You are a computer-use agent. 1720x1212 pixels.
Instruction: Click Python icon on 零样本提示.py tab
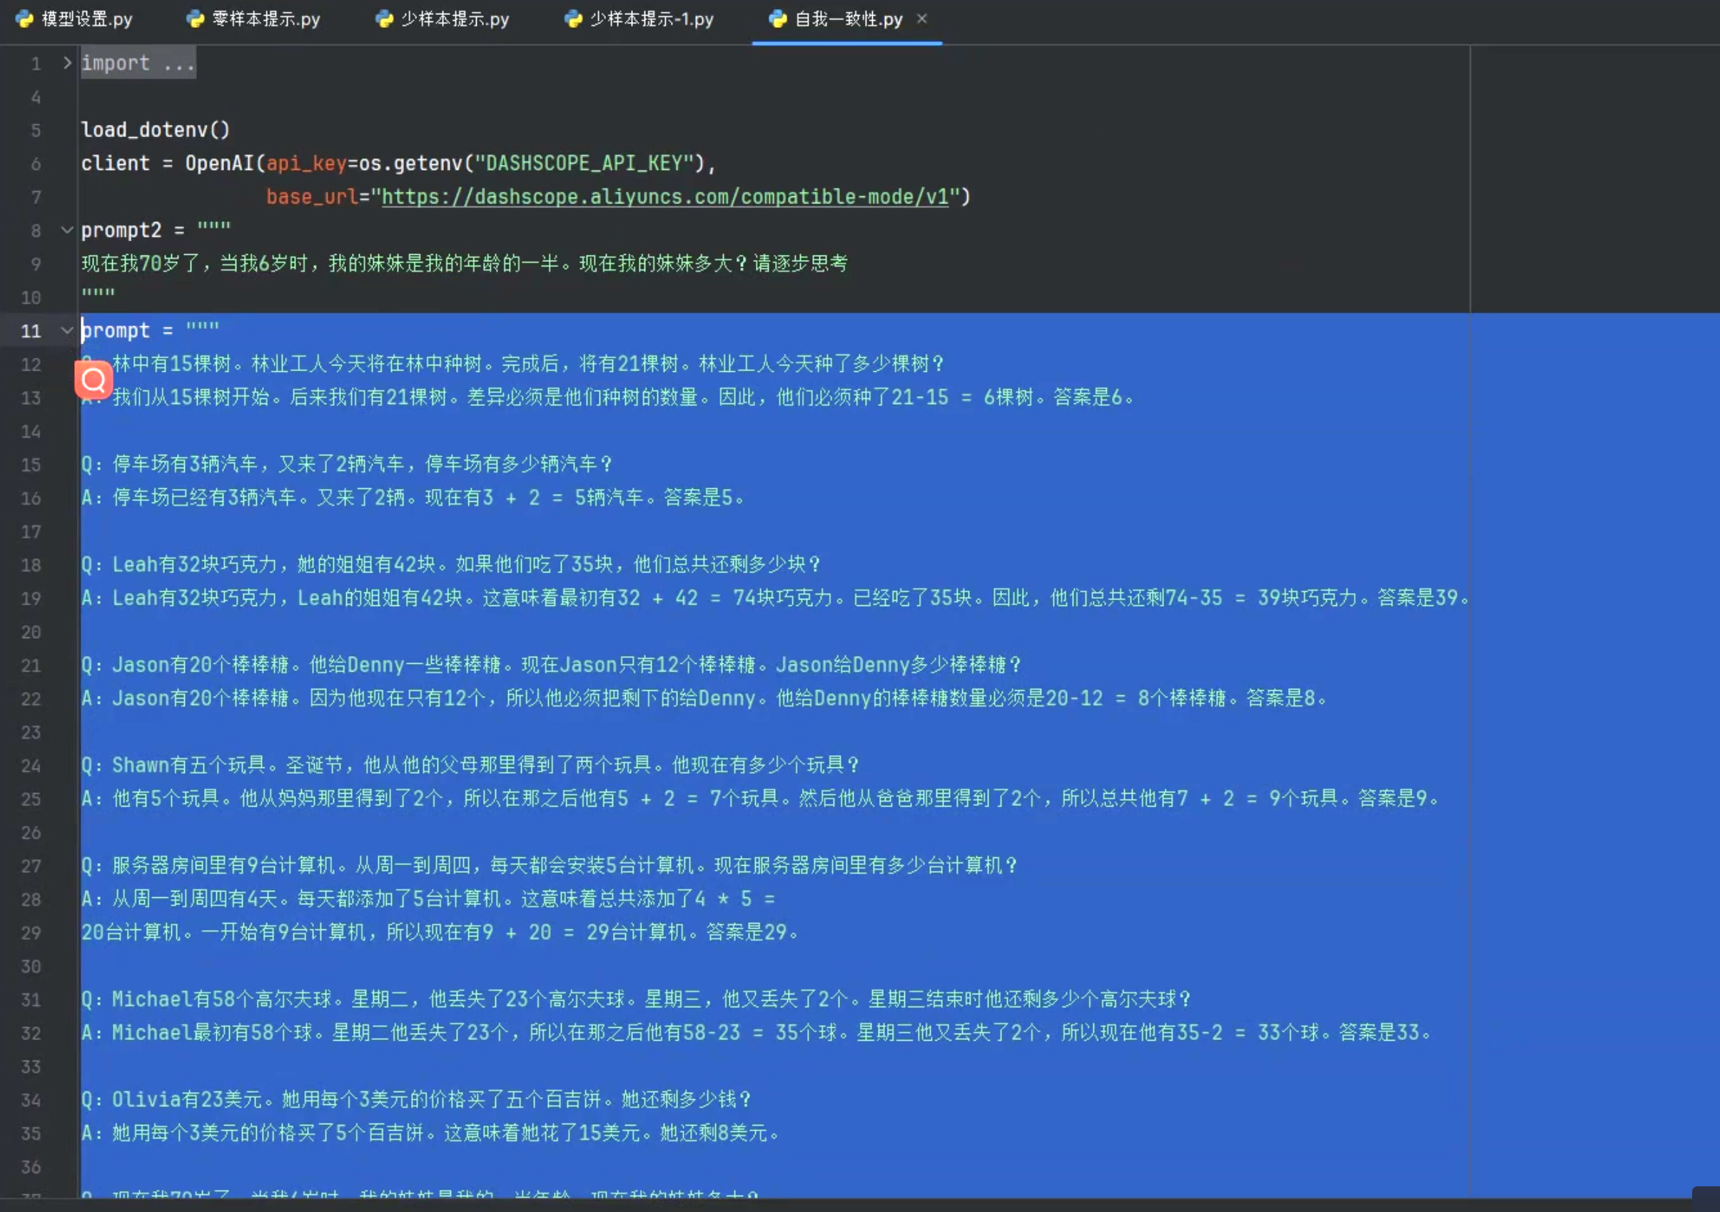point(196,19)
